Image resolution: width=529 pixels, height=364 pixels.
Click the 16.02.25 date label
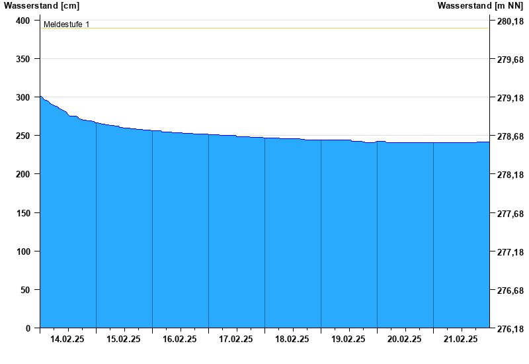(x=179, y=340)
